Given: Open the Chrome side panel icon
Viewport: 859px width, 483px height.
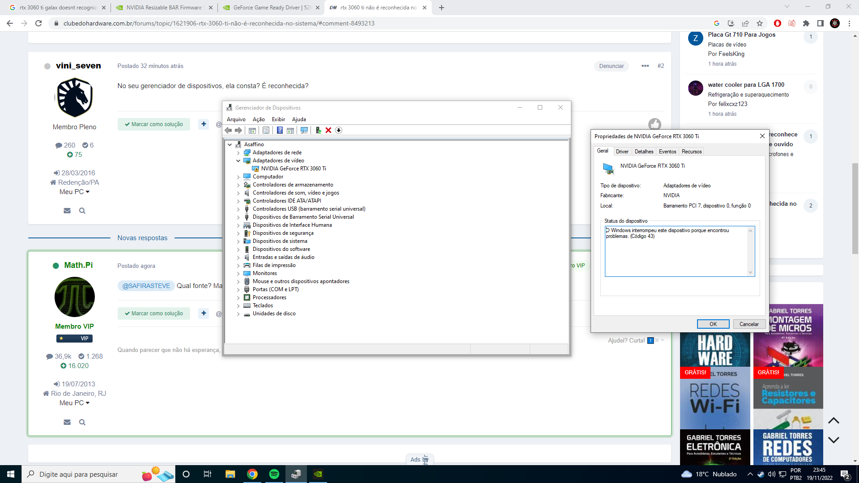Looking at the screenshot, I should click(x=821, y=23).
